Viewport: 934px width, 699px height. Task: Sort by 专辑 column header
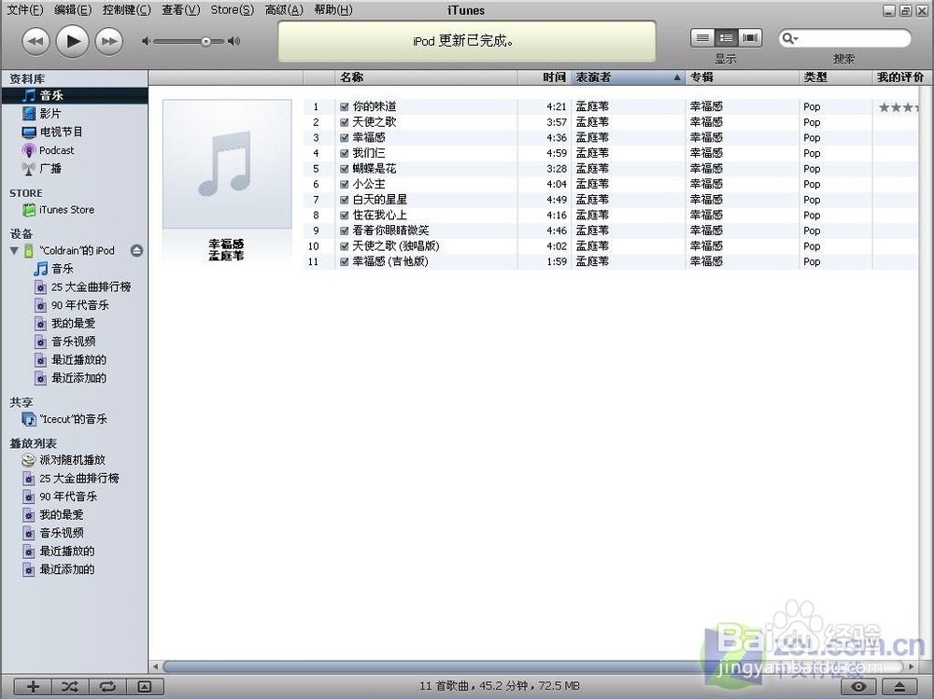(743, 77)
